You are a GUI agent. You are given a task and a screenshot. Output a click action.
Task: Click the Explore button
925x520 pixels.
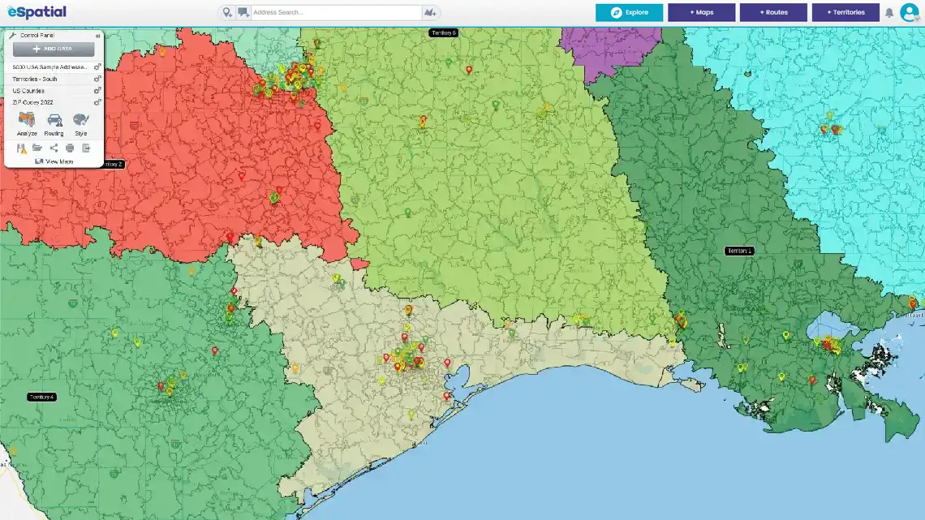629,12
